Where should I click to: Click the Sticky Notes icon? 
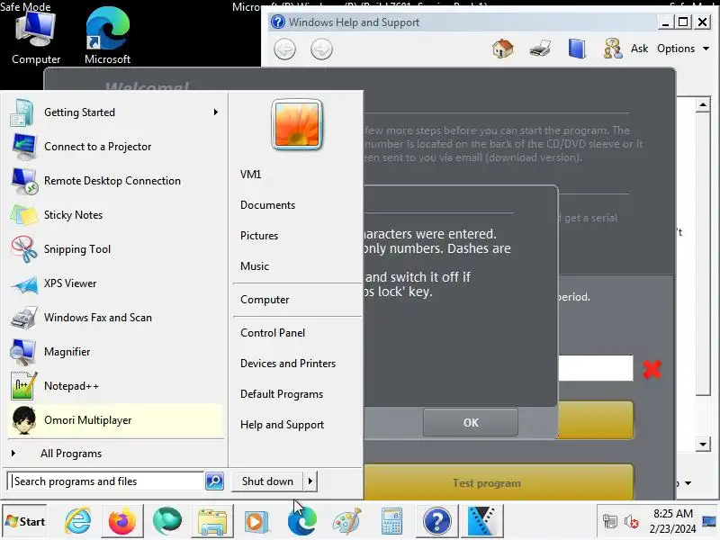pyautogui.click(x=24, y=215)
